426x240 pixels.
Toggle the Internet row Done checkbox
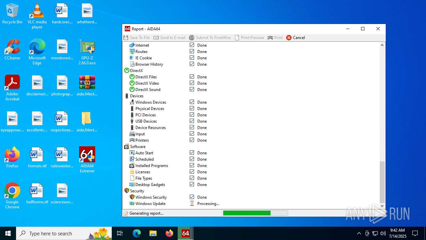click(x=192, y=45)
